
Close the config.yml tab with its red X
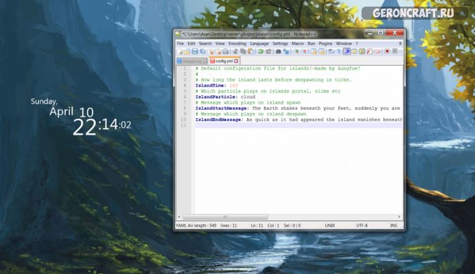click(236, 61)
